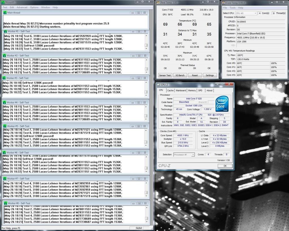Click the "Starting workers." line in Main thread

pyautogui.click(x=32, y=27)
